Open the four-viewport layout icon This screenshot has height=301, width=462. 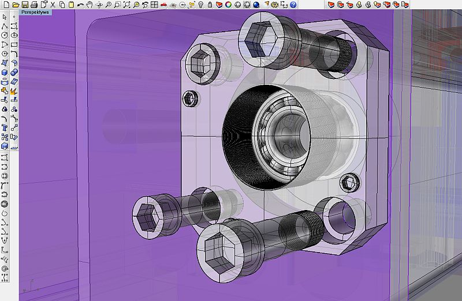pos(154,5)
